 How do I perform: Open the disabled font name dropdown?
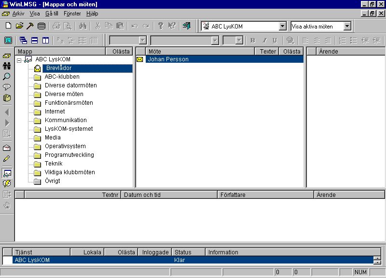pyautogui.click(x=215, y=41)
